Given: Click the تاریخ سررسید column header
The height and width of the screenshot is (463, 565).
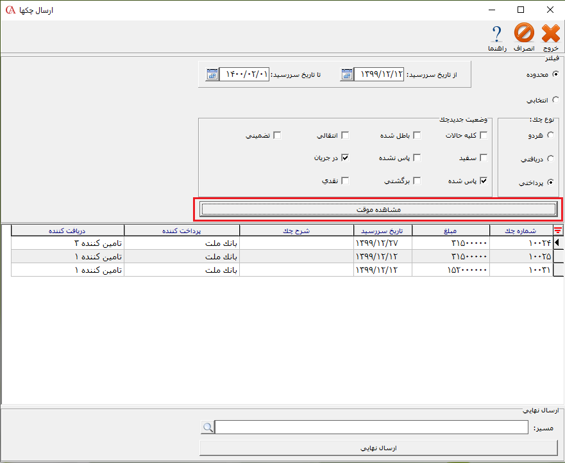Looking at the screenshot, I should tap(382, 231).
